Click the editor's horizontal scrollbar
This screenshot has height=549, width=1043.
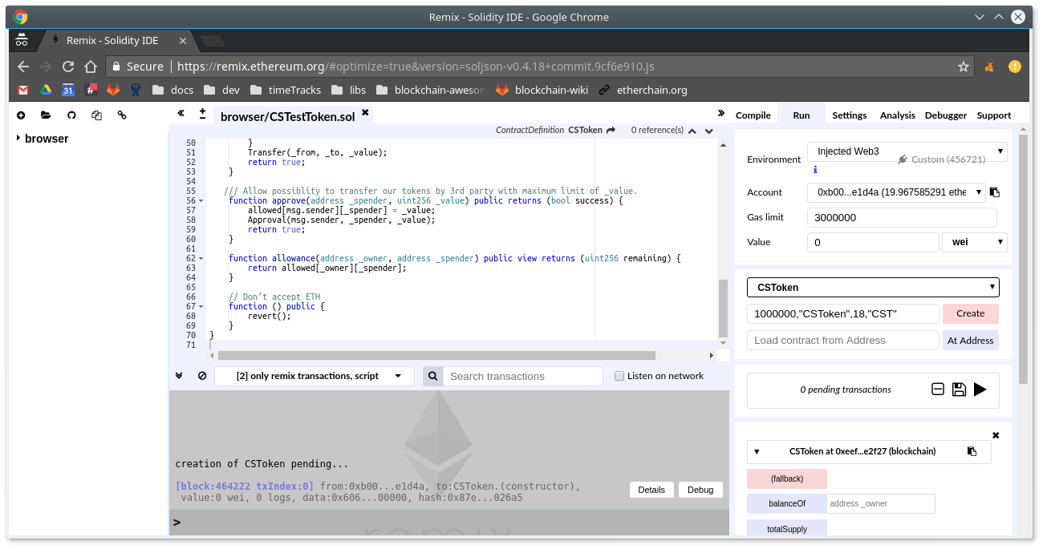pyautogui.click(x=436, y=355)
